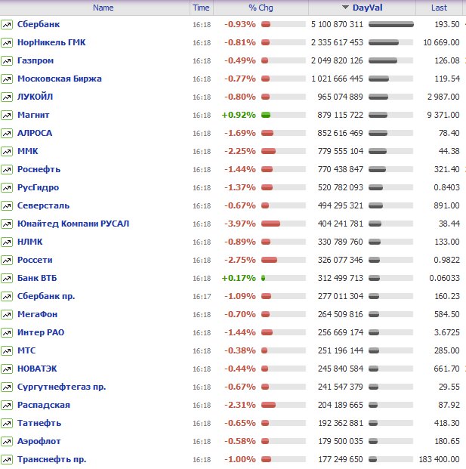The width and height of the screenshot is (466, 469).
Task: Click the Time column header
Action: pos(201,8)
